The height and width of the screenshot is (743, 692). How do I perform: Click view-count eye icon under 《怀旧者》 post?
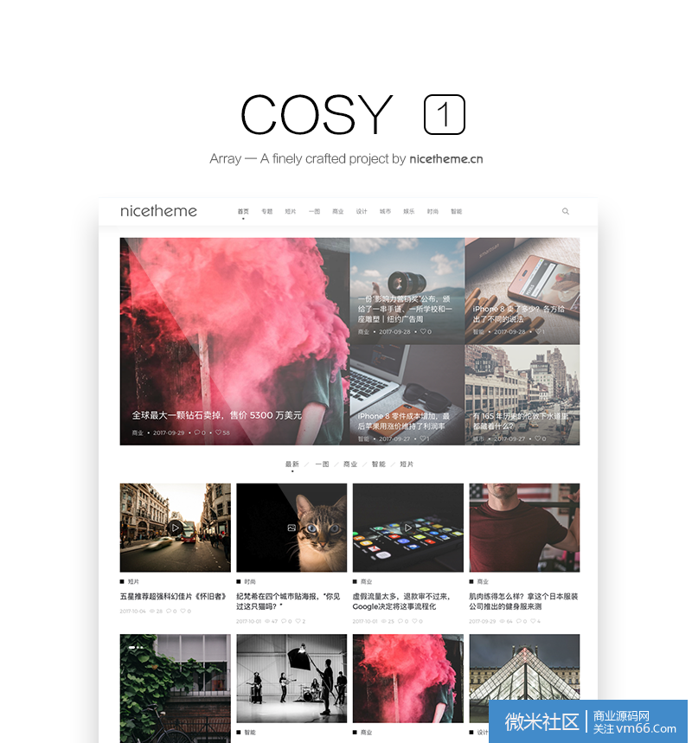(x=152, y=612)
